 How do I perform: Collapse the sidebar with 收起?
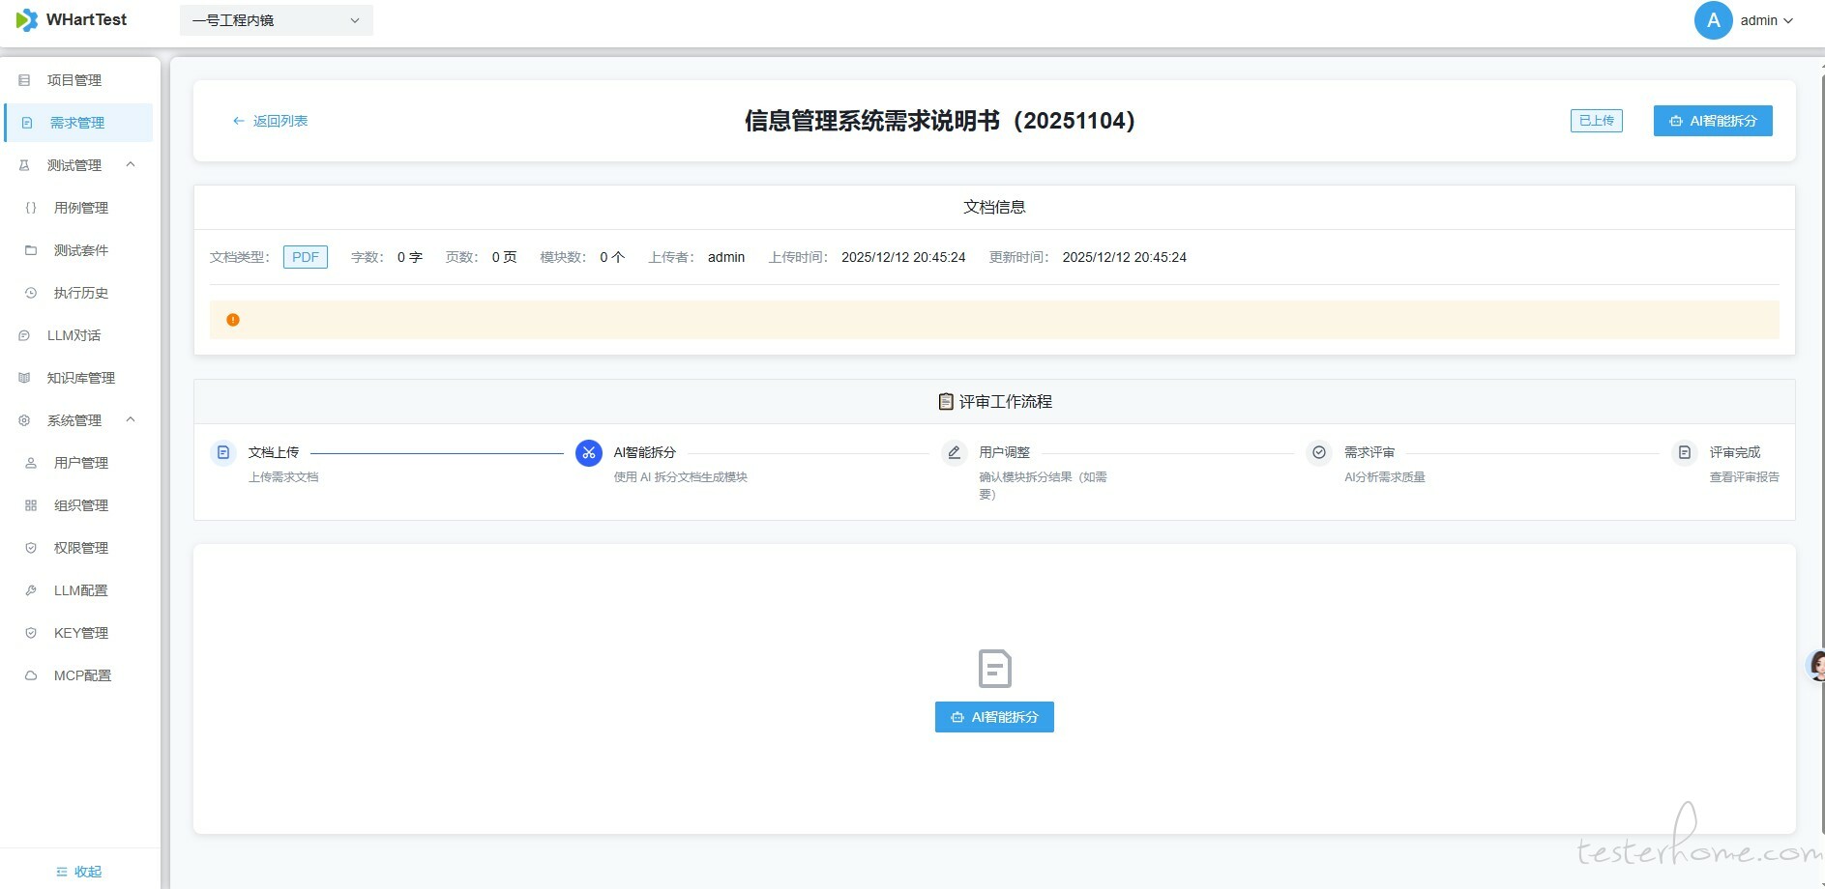point(79,872)
